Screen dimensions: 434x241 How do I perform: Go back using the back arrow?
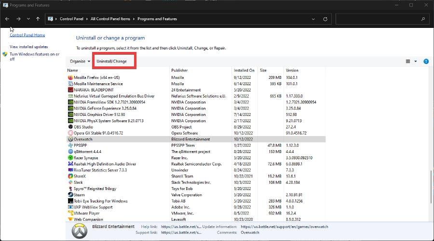(7, 19)
